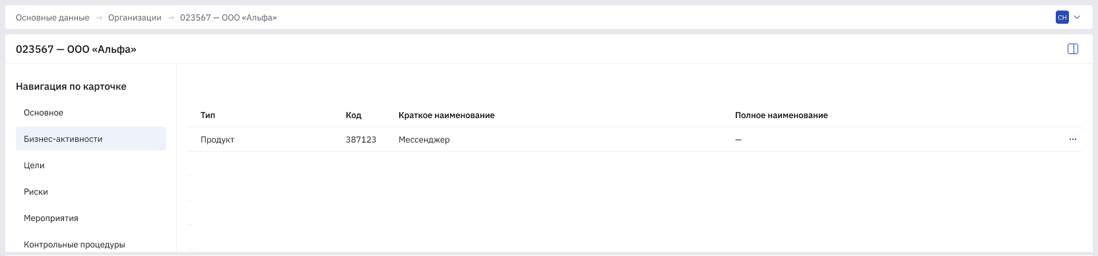Select Основное in card navigation
This screenshot has width=1098, height=256.
tap(91, 113)
